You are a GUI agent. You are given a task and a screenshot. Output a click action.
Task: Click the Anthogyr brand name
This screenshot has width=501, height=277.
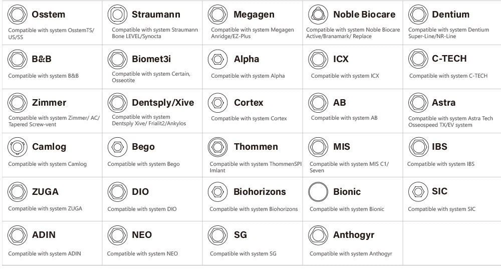354,235
